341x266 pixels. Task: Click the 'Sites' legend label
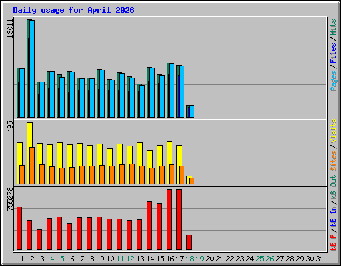point(334,161)
